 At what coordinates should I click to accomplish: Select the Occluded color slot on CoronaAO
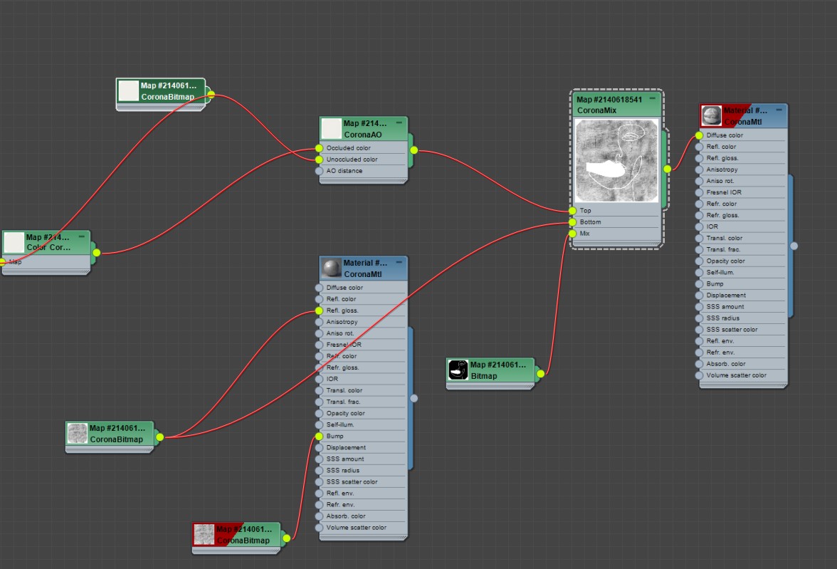(x=363, y=148)
